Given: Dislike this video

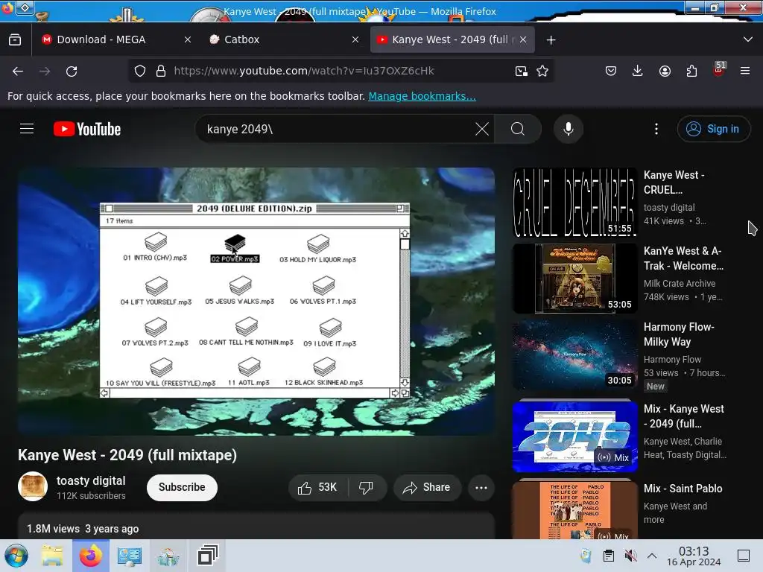Looking at the screenshot, I should (x=367, y=487).
